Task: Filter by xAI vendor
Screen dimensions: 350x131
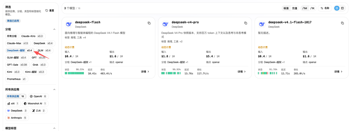Action: [13, 104]
